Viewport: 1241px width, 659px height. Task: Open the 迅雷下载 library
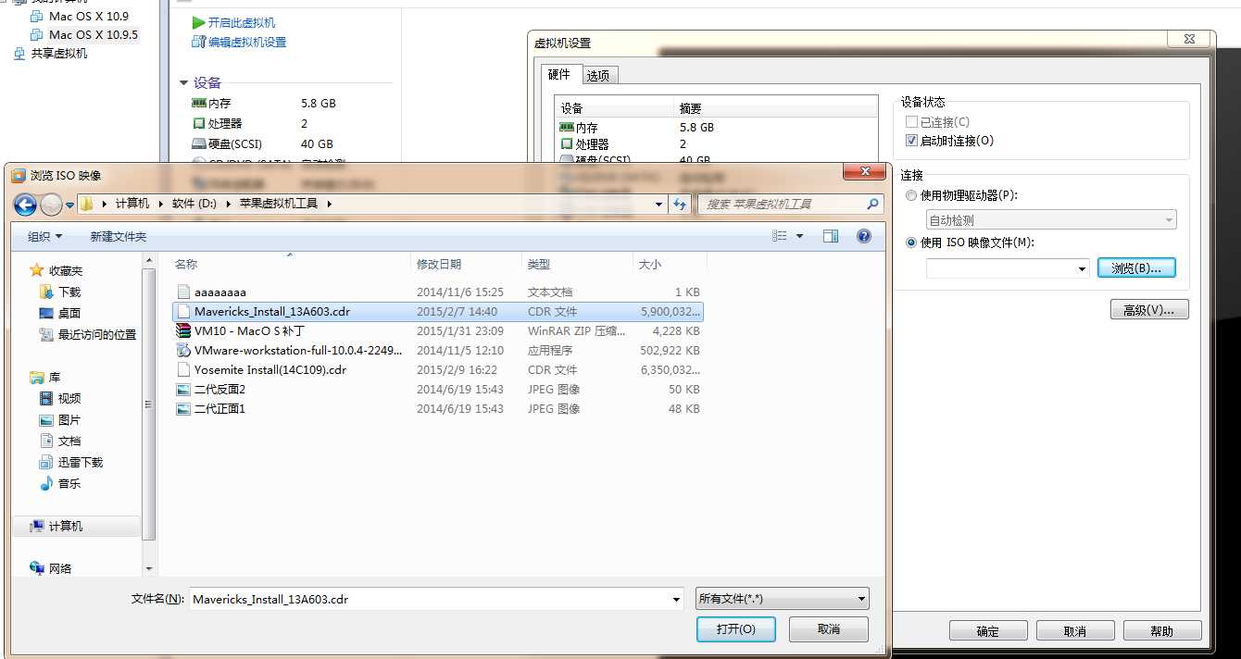point(71,462)
